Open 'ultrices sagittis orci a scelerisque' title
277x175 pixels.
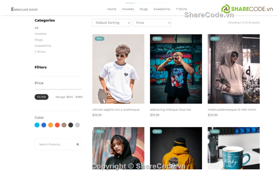(116, 110)
